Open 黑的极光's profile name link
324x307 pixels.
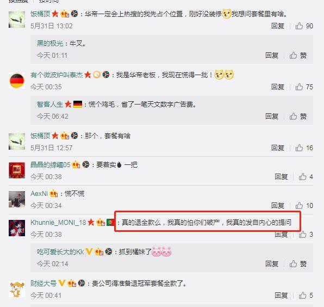point(50,44)
